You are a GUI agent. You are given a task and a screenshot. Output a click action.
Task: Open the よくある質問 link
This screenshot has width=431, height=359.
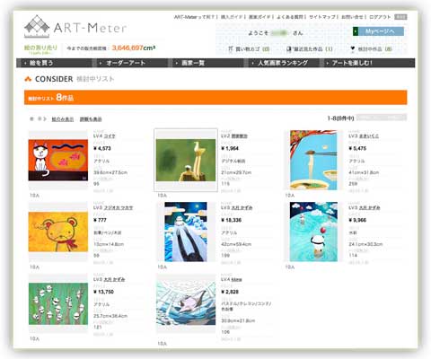click(290, 17)
